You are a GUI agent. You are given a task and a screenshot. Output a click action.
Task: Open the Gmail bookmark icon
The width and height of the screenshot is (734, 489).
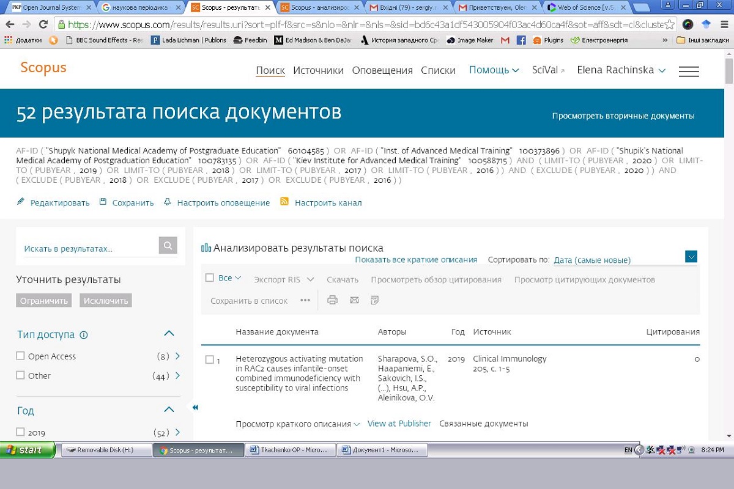pyautogui.click(x=505, y=40)
